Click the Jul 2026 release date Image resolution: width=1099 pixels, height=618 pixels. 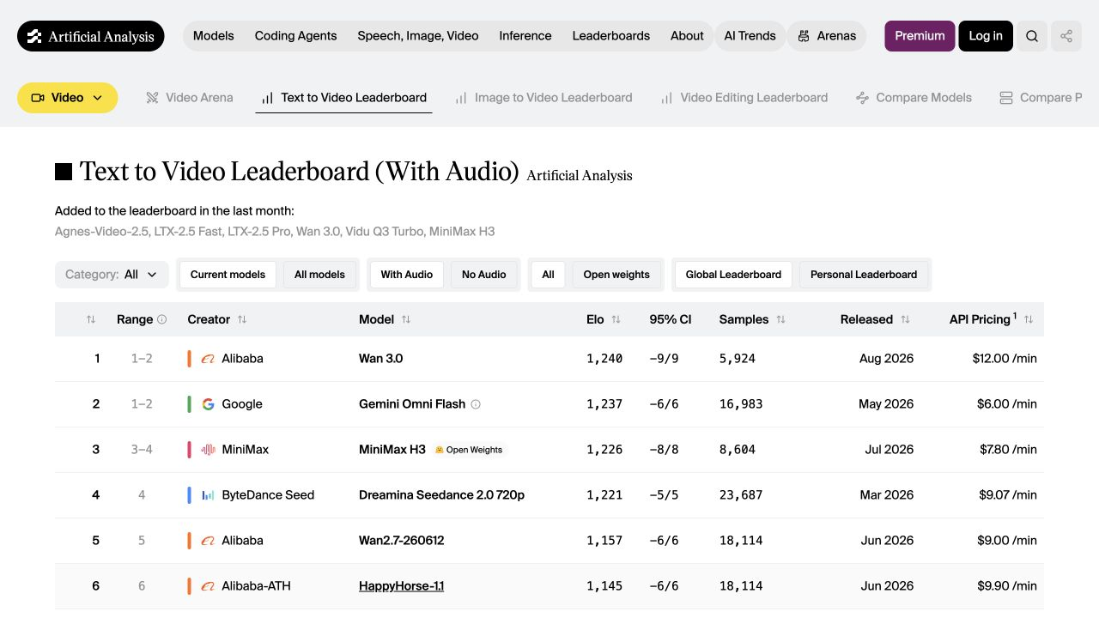889,450
